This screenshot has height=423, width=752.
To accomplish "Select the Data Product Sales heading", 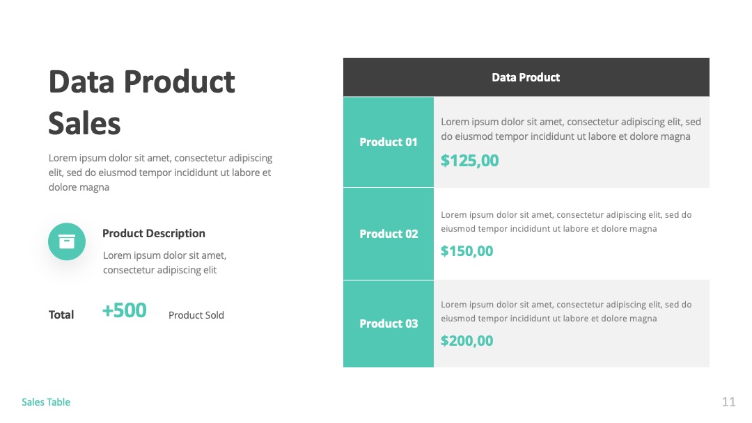I will (x=142, y=102).
